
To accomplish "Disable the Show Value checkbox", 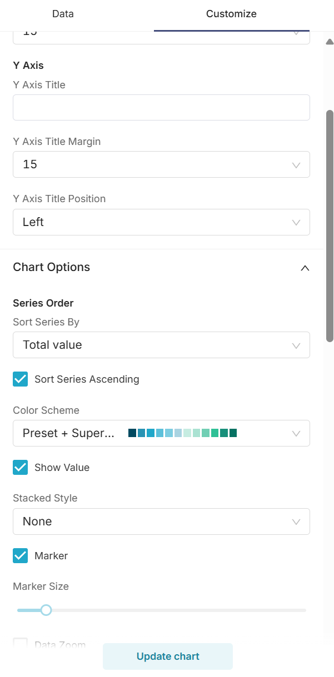I will click(21, 468).
